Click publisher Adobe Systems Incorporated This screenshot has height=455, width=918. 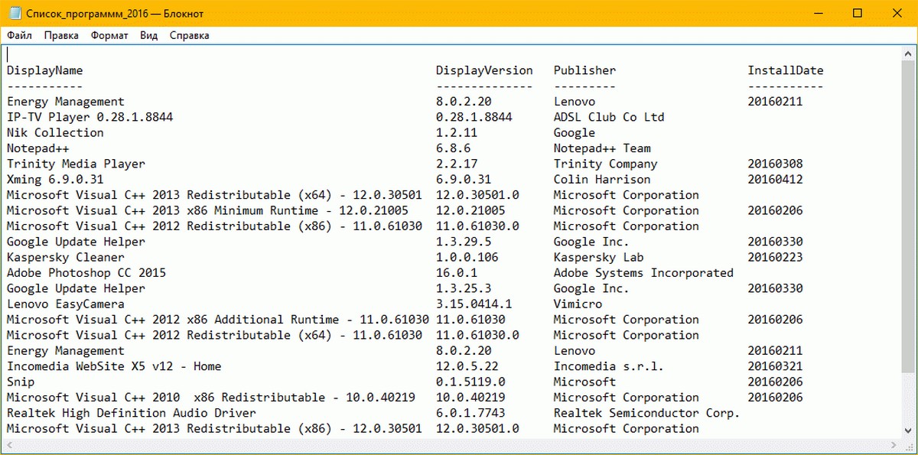tap(643, 273)
